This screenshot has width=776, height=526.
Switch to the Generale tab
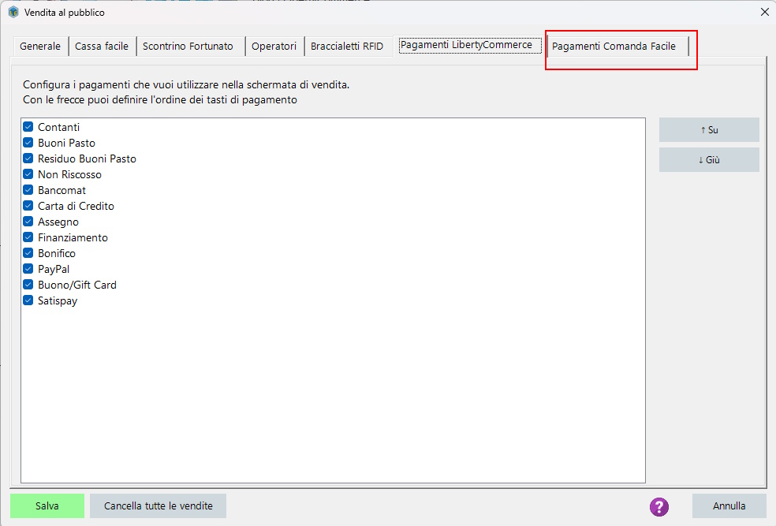[40, 46]
